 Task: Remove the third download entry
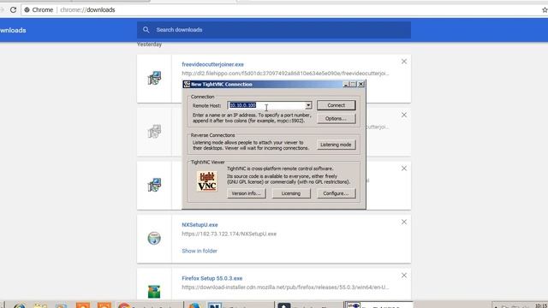tap(404, 169)
